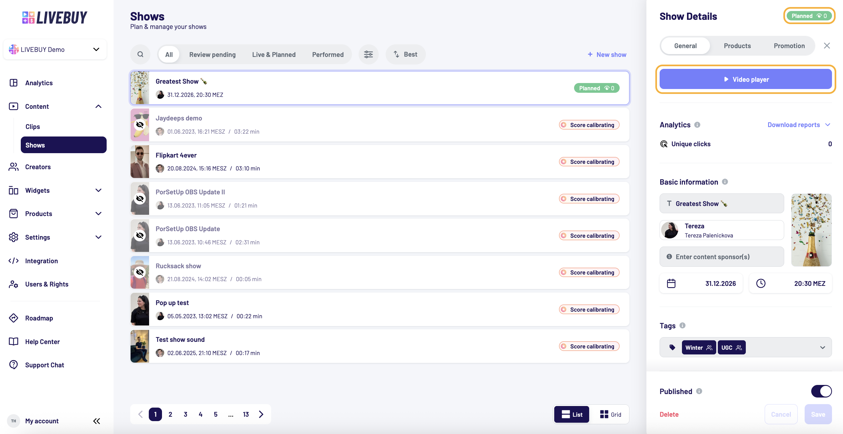This screenshot has height=434, width=843.
Task: Click the Settings gear icon in sidebar
Action: coord(14,237)
